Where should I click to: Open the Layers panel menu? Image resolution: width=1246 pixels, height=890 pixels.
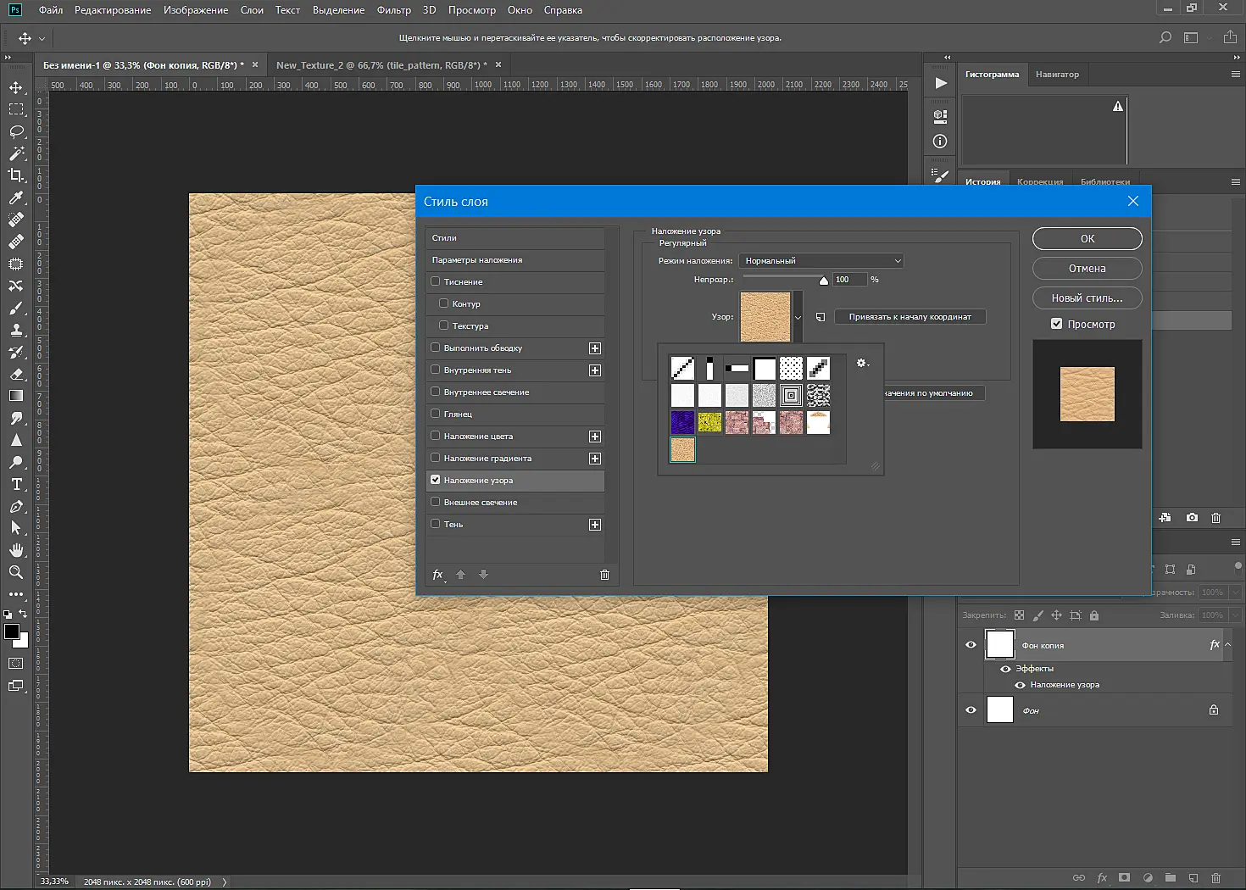coord(1236,542)
